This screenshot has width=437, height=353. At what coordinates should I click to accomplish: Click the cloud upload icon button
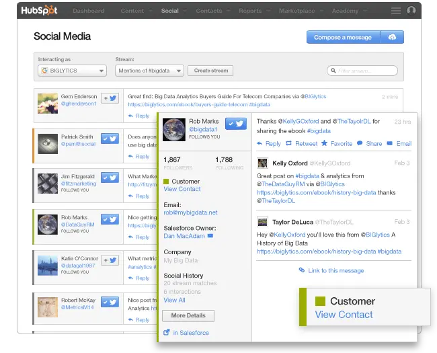pyautogui.click(x=392, y=37)
